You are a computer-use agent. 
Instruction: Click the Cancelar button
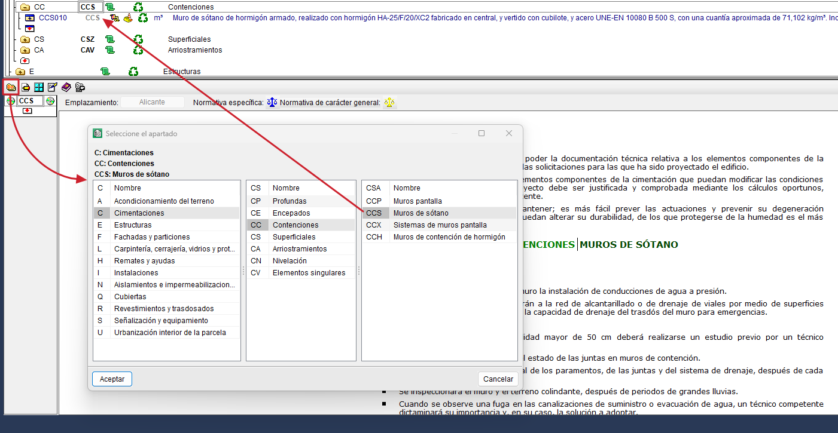498,379
